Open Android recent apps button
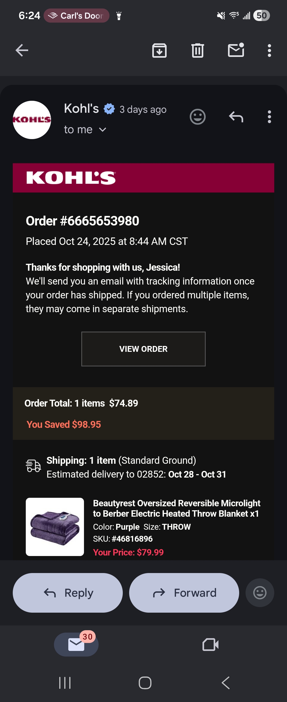 point(65,683)
